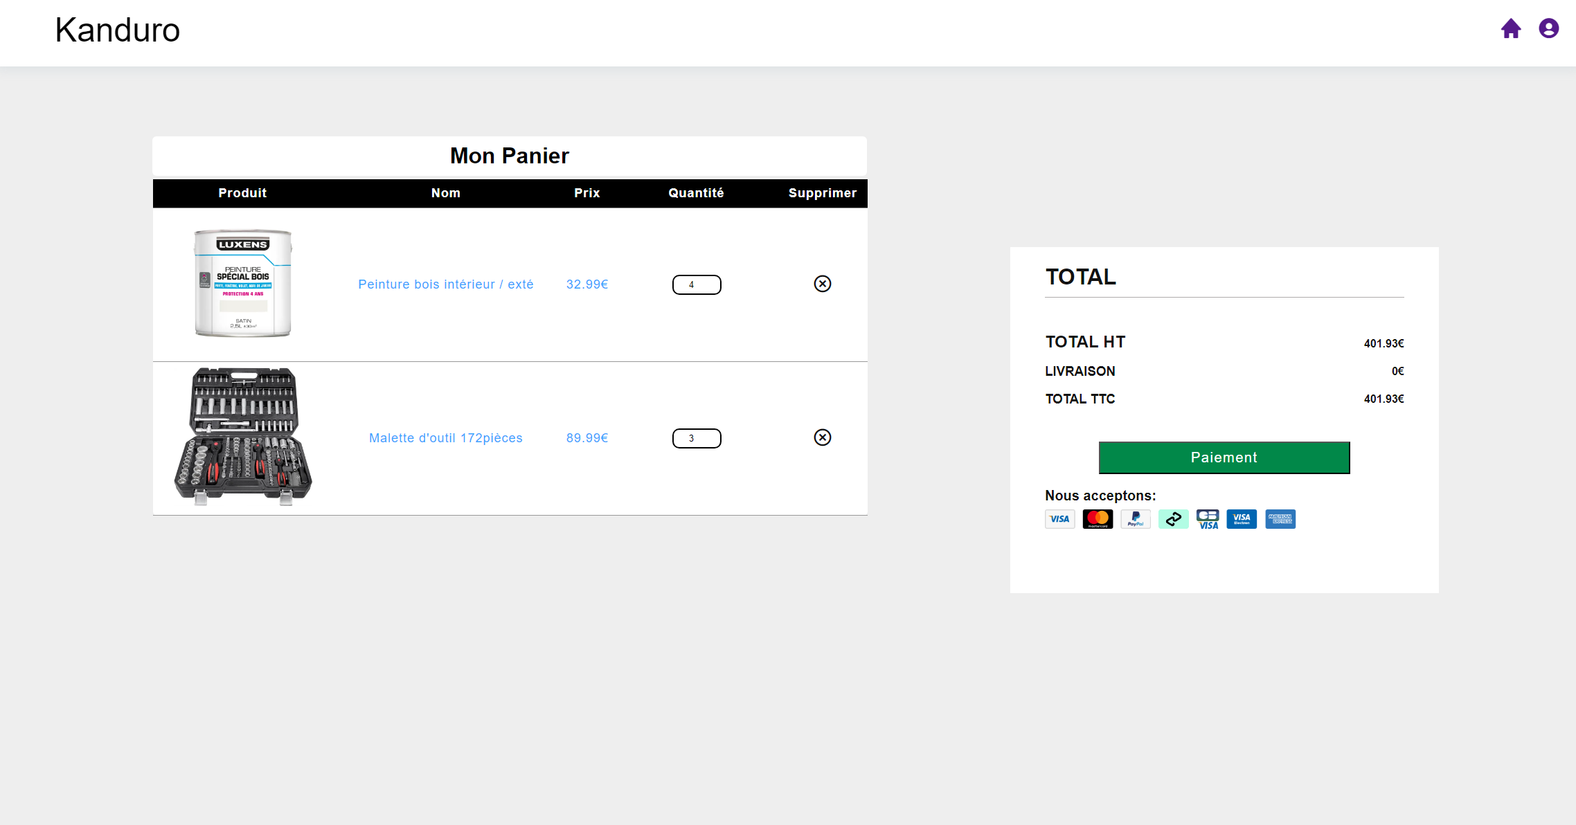Click the green link-symbol payment icon
This screenshot has width=1576, height=825.
(x=1173, y=519)
